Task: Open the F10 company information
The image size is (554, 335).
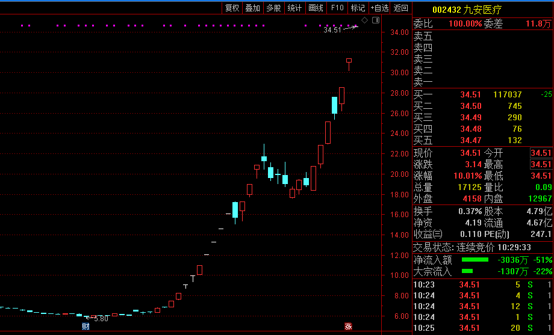Action: [337, 8]
